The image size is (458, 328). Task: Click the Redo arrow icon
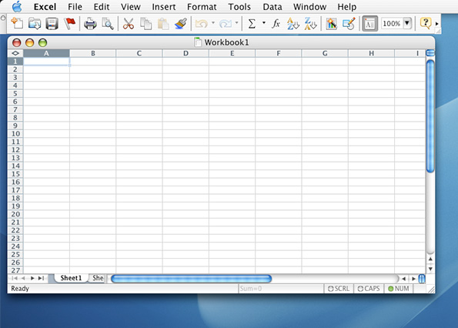pyautogui.click(x=226, y=24)
